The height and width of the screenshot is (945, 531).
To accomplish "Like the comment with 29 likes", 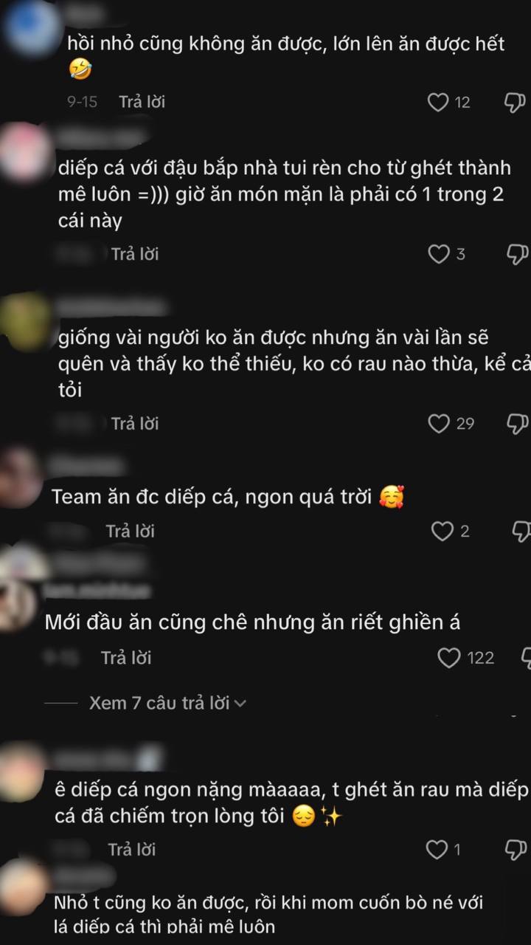I will tap(439, 424).
